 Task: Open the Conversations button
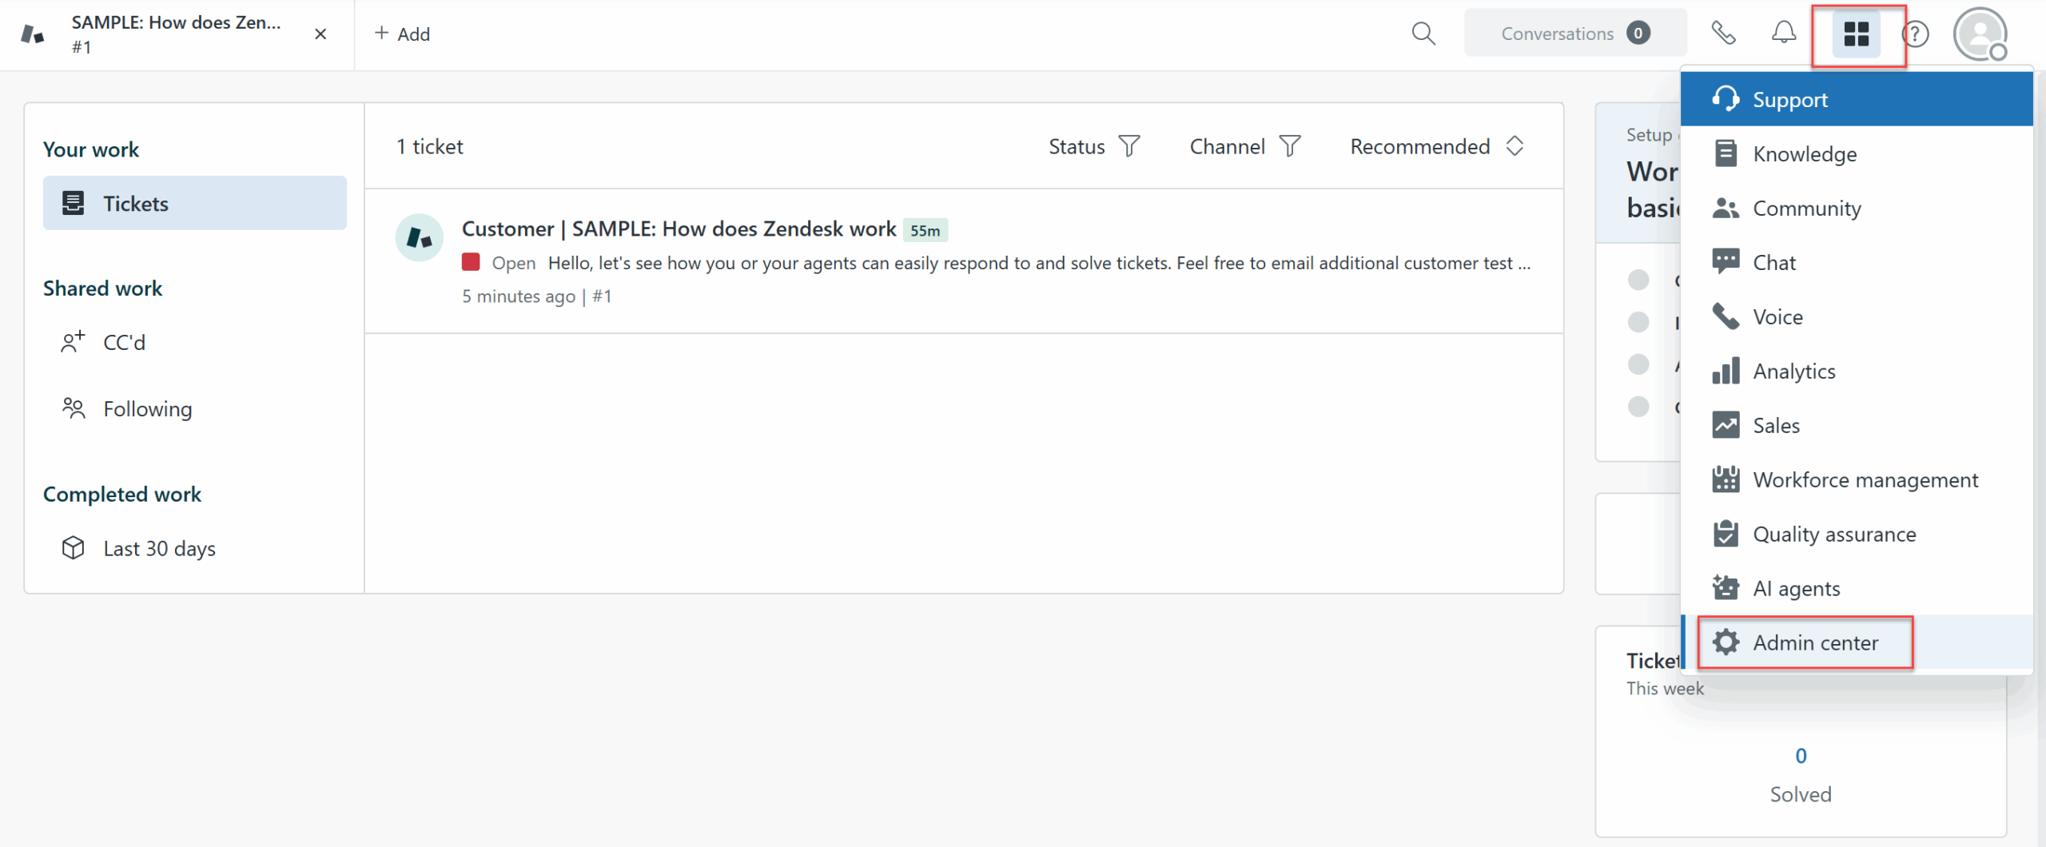pos(1574,34)
